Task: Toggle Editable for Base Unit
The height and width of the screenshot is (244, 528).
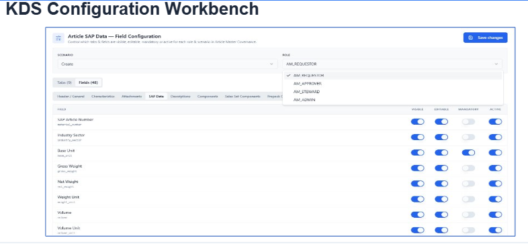Action: (x=441, y=153)
